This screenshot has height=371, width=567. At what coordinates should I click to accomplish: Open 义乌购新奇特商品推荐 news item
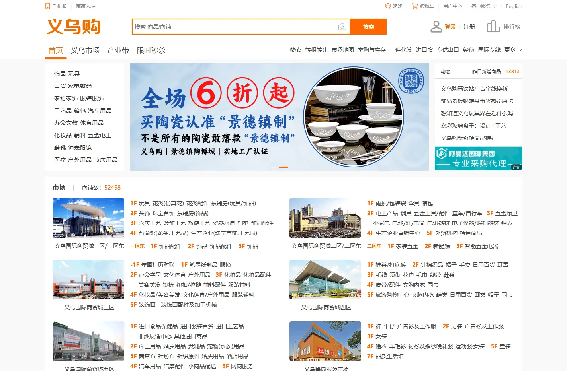(x=469, y=138)
